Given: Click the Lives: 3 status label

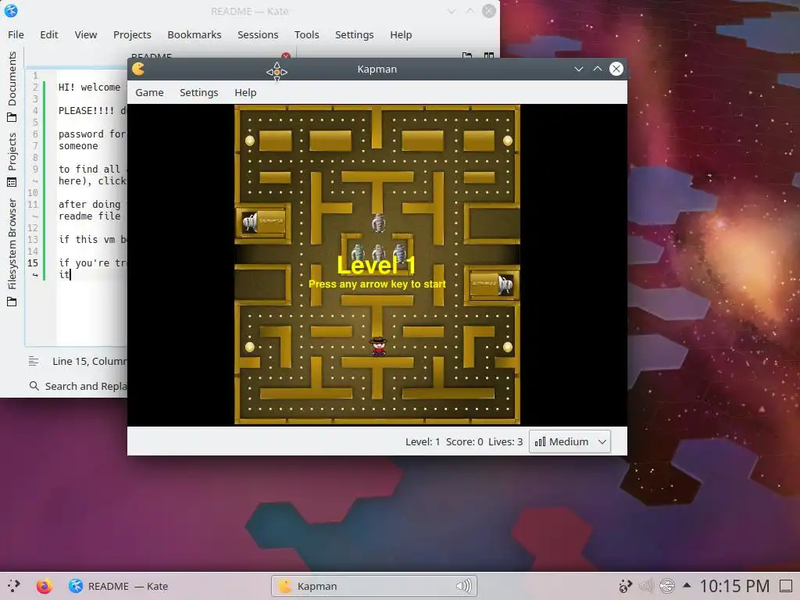Looking at the screenshot, I should click(505, 442).
